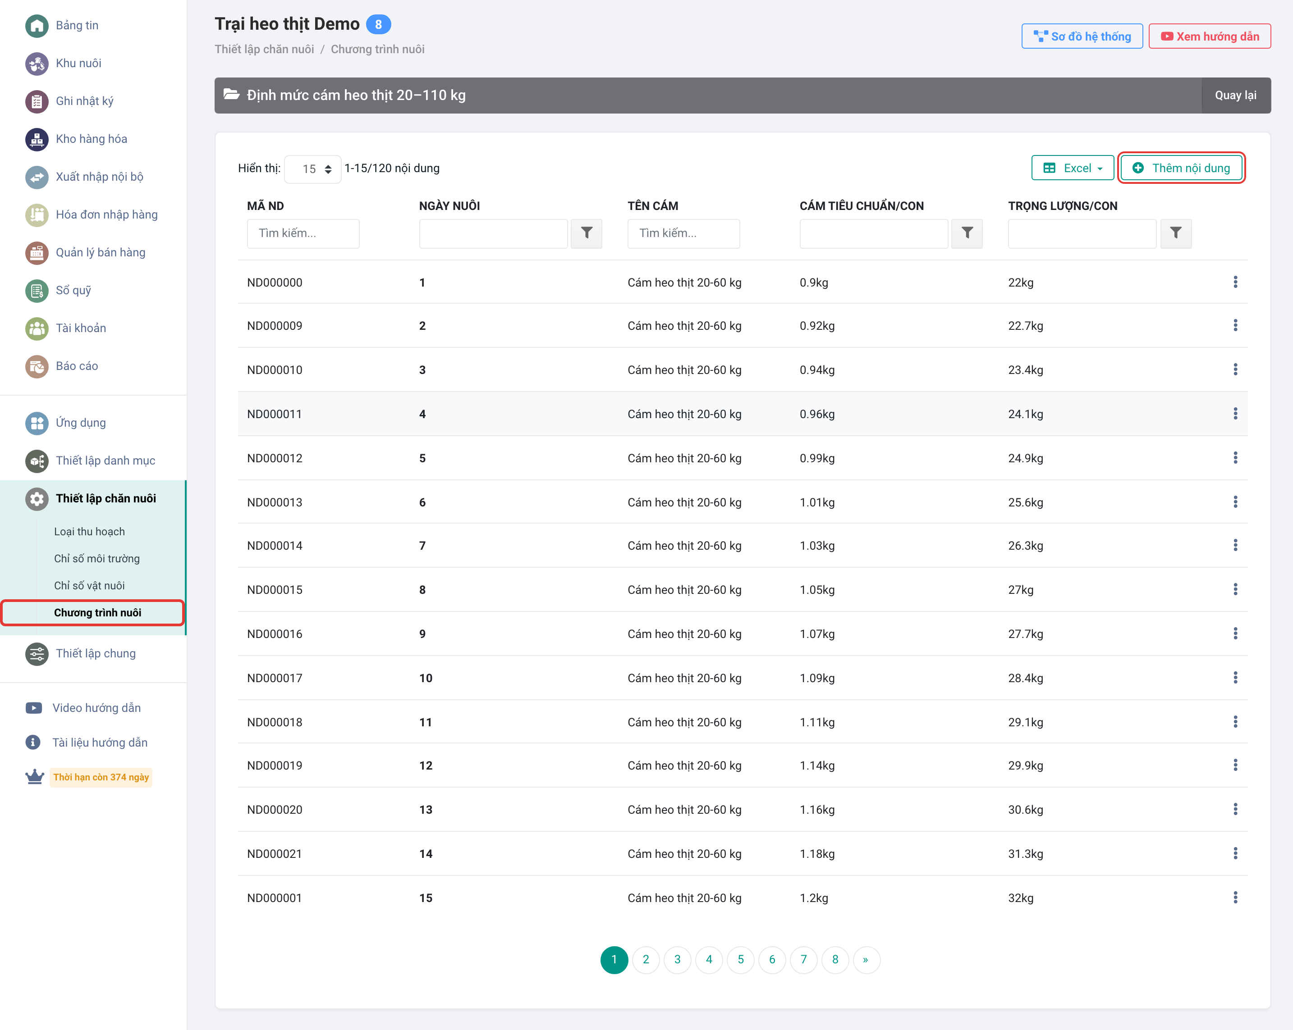Open Thiết lập danh mục icon
Viewport: 1293px width, 1030px height.
coord(37,460)
